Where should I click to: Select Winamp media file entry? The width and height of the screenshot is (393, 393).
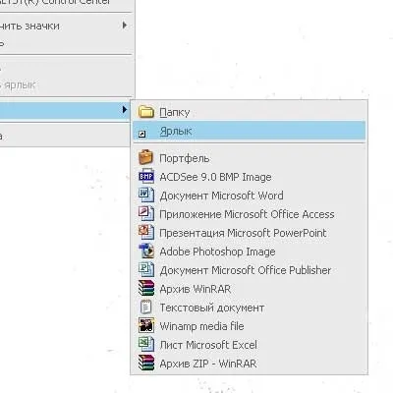pyautogui.click(x=249, y=326)
